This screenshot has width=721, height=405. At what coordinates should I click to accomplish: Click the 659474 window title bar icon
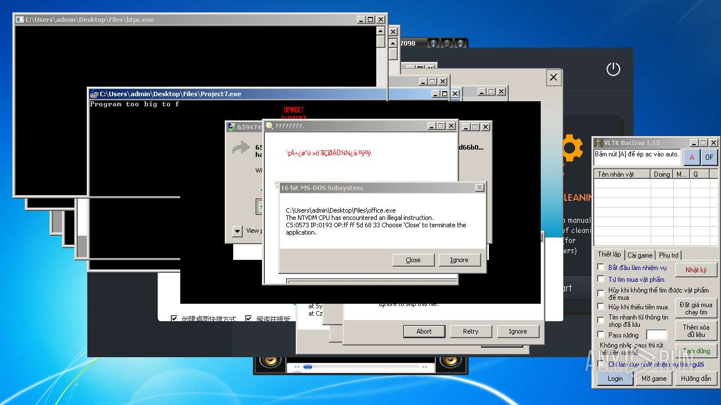tap(231, 127)
